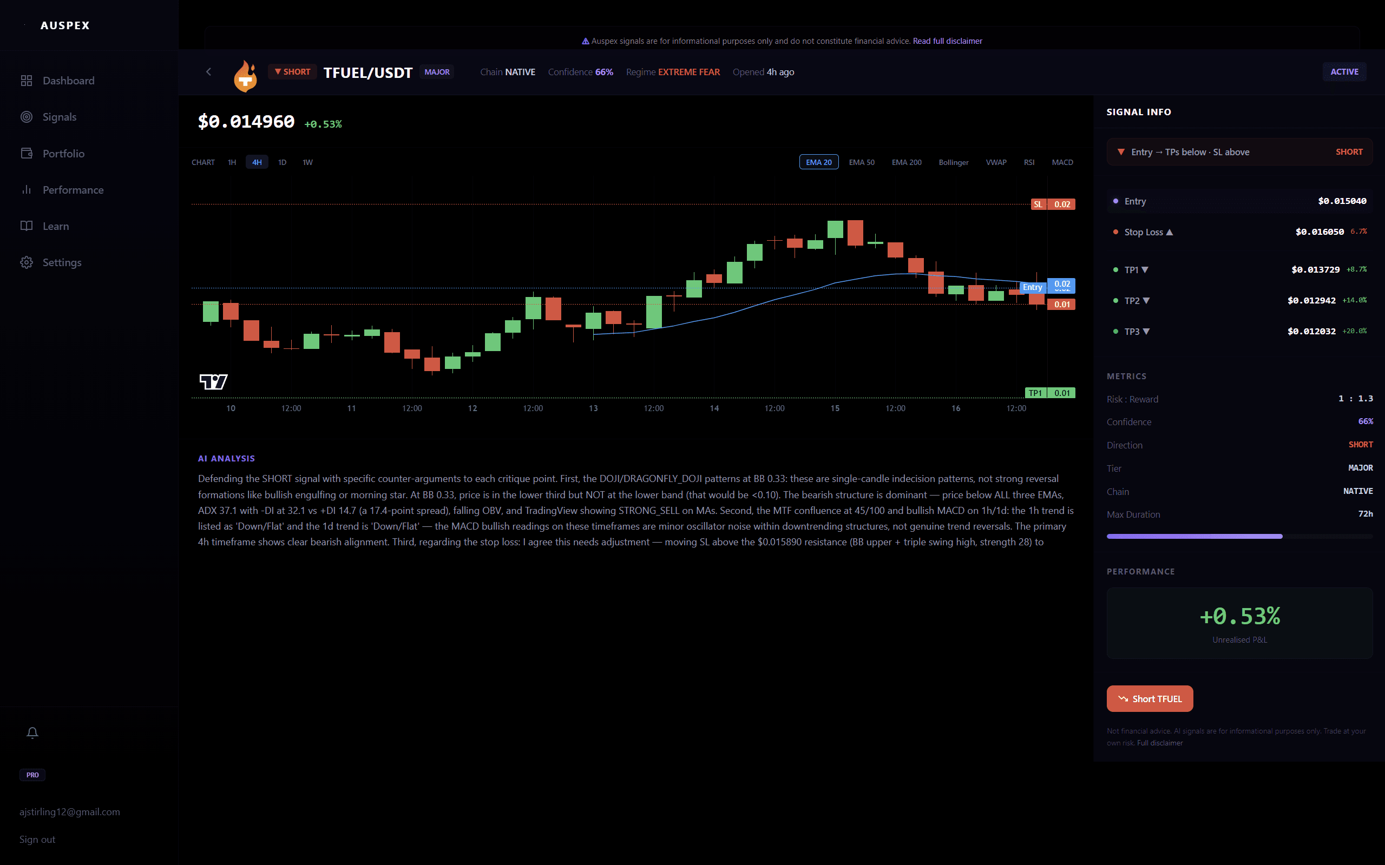Screen dimensions: 1385x865
Task: Open the Dashboard panel
Action: coord(68,80)
